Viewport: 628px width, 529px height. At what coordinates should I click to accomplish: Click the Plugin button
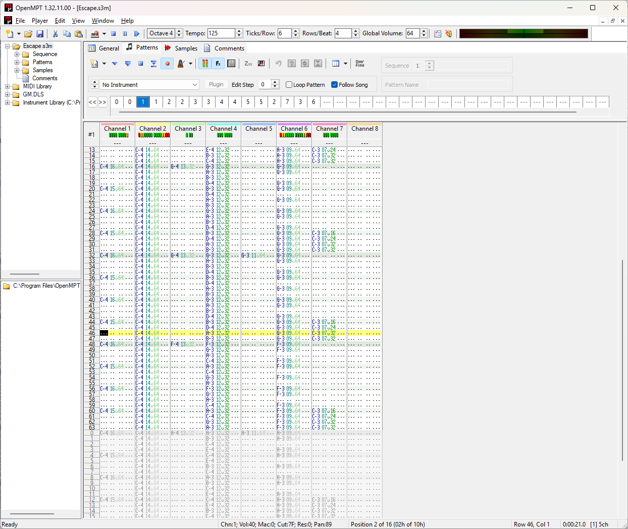coord(216,85)
